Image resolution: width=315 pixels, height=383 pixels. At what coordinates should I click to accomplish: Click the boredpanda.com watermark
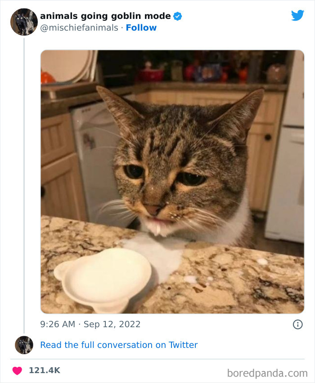267,373
